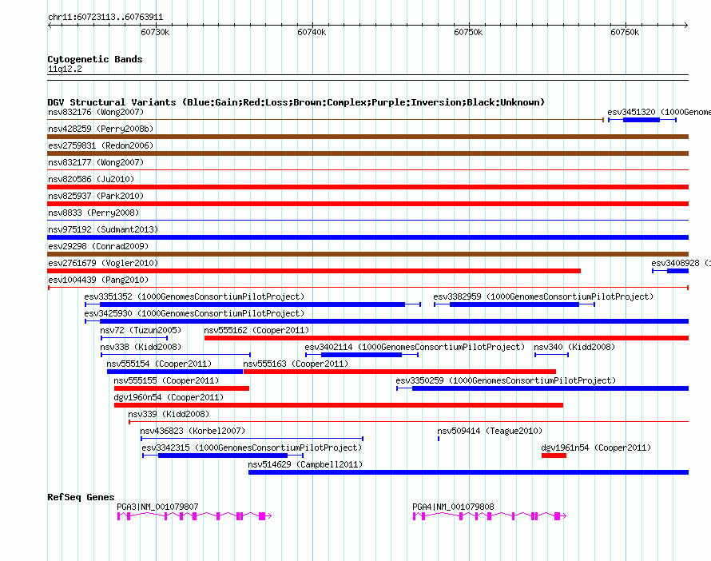Click the nsv340 (Kidd2008) label
The width and height of the screenshot is (711, 561).
[x=574, y=347]
